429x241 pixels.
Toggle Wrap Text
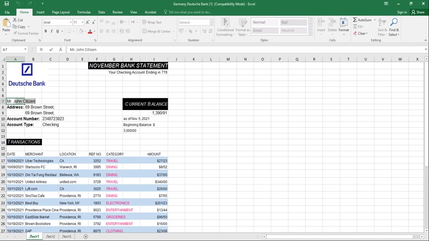pyautogui.click(x=152, y=22)
